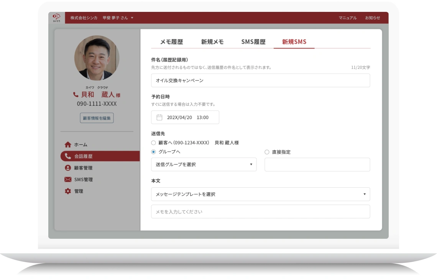Select the 顧客へ radio button
The height and width of the screenshot is (279, 437).
click(x=154, y=143)
